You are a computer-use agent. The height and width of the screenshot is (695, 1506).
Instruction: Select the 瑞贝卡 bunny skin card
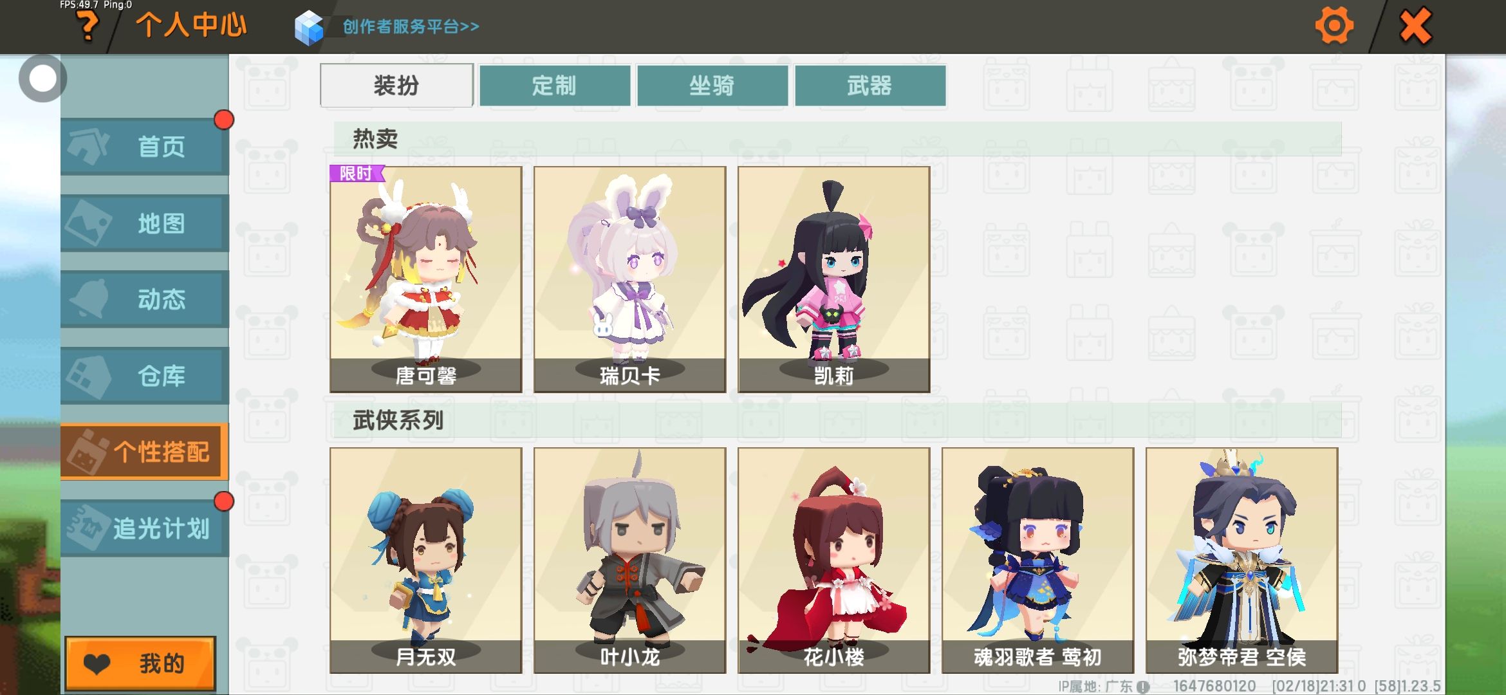click(629, 279)
